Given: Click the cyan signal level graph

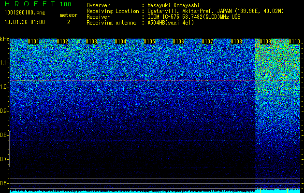Looking at the screenshot, I should (x=155, y=191).
